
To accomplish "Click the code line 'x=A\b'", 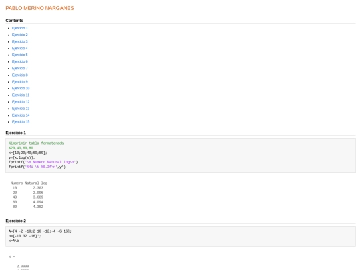I will (x=14, y=241).
